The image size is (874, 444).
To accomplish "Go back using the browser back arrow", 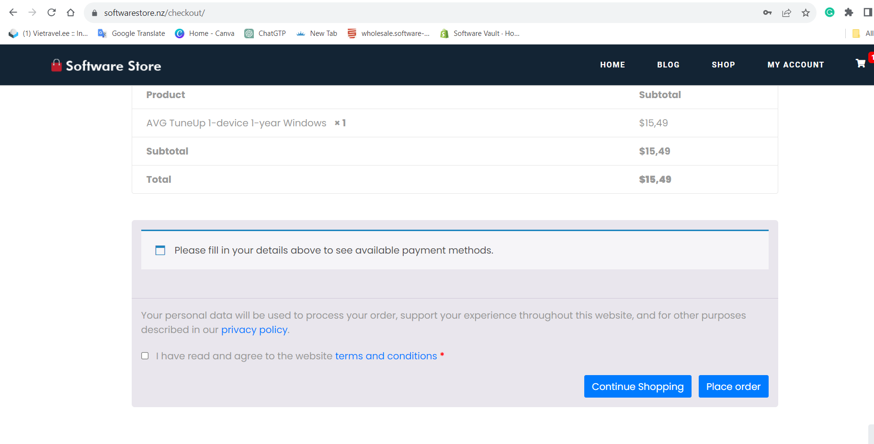I will 13,12.
